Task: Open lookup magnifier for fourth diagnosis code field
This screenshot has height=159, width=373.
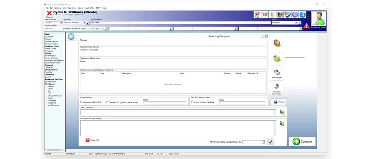Action: coord(300,29)
